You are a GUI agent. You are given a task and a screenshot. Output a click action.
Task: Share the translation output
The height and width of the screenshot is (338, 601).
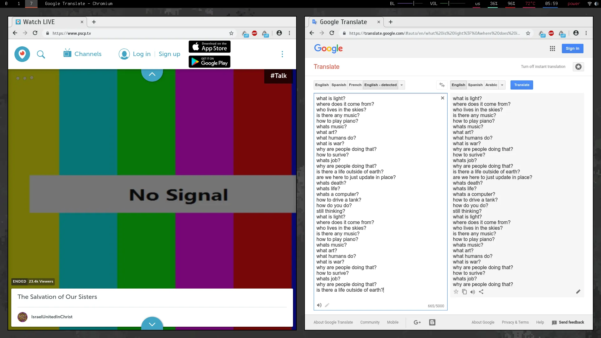coord(481,292)
